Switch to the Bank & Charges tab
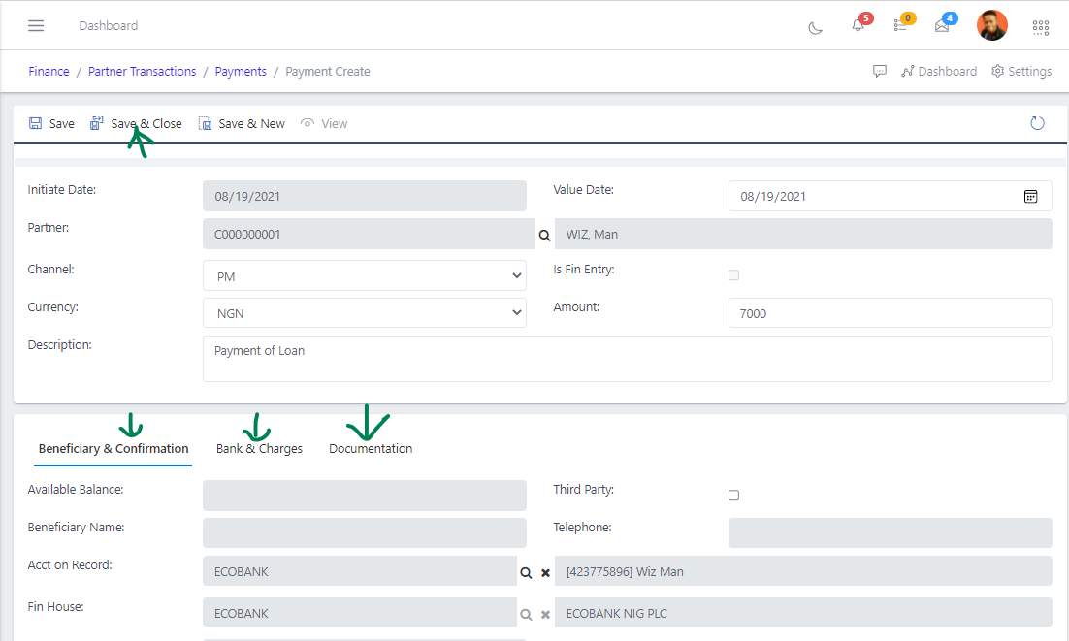This screenshot has width=1069, height=641. coord(259,448)
